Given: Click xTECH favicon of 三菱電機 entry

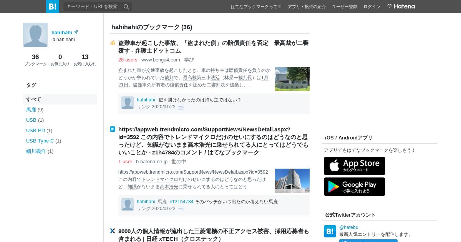Looking at the screenshot, I should click(x=113, y=231).
